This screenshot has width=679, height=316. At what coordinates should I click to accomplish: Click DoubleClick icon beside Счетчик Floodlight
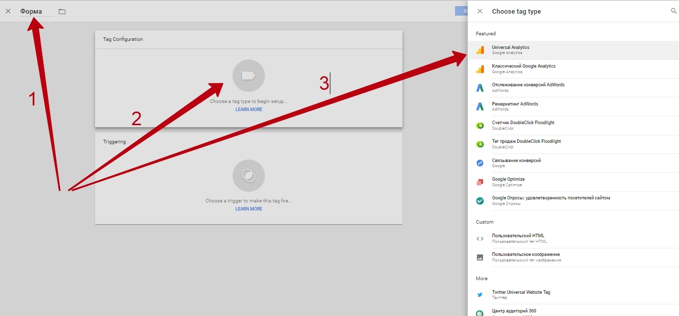coord(480,125)
